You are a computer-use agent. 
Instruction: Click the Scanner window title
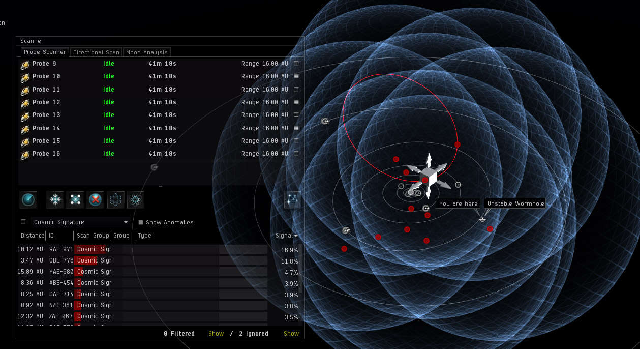click(x=32, y=41)
